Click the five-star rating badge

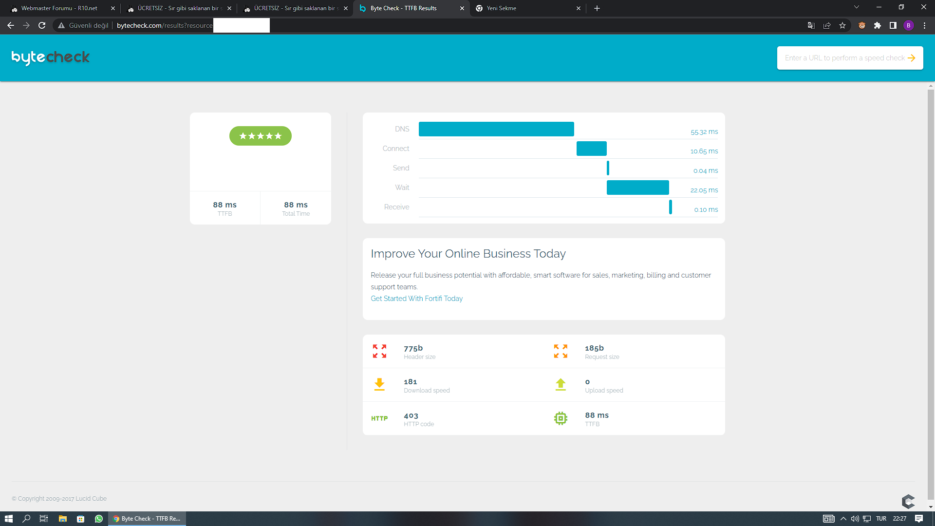click(x=261, y=136)
